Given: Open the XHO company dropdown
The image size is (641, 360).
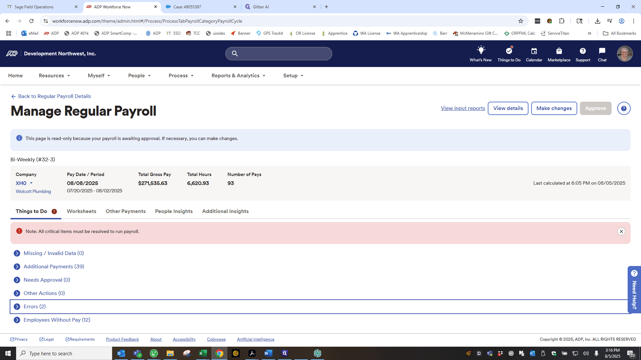Looking at the screenshot, I should pos(24,183).
